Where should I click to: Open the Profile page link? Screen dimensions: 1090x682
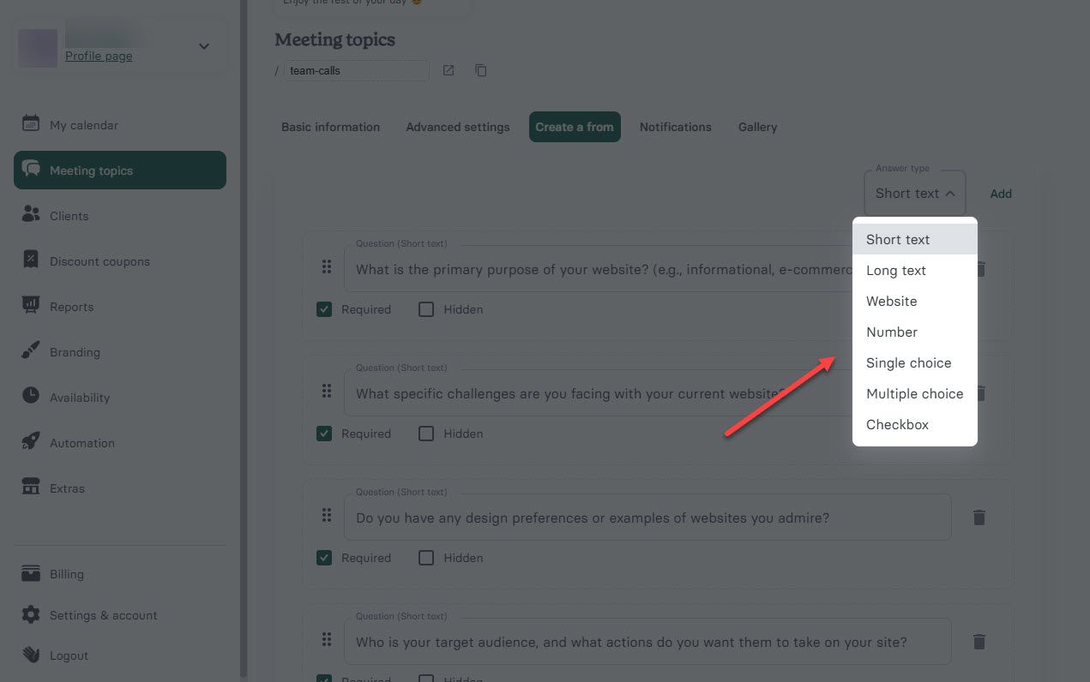(x=99, y=56)
